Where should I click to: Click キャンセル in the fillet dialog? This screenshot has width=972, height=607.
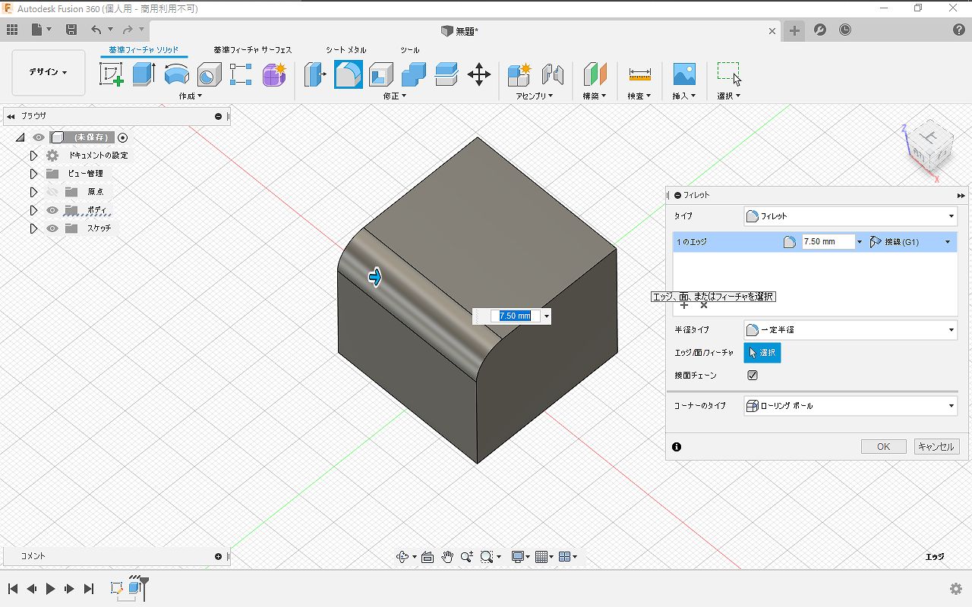point(936,447)
